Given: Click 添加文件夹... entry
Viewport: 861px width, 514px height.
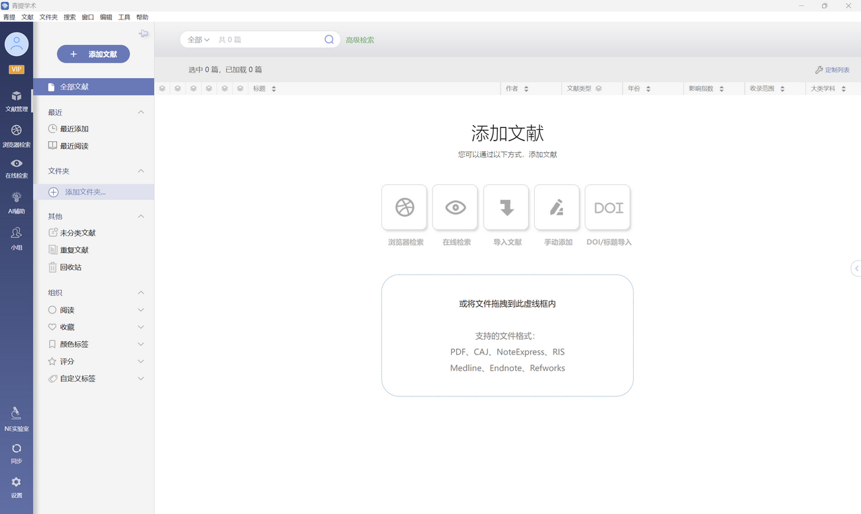Looking at the screenshot, I should pyautogui.click(x=93, y=192).
